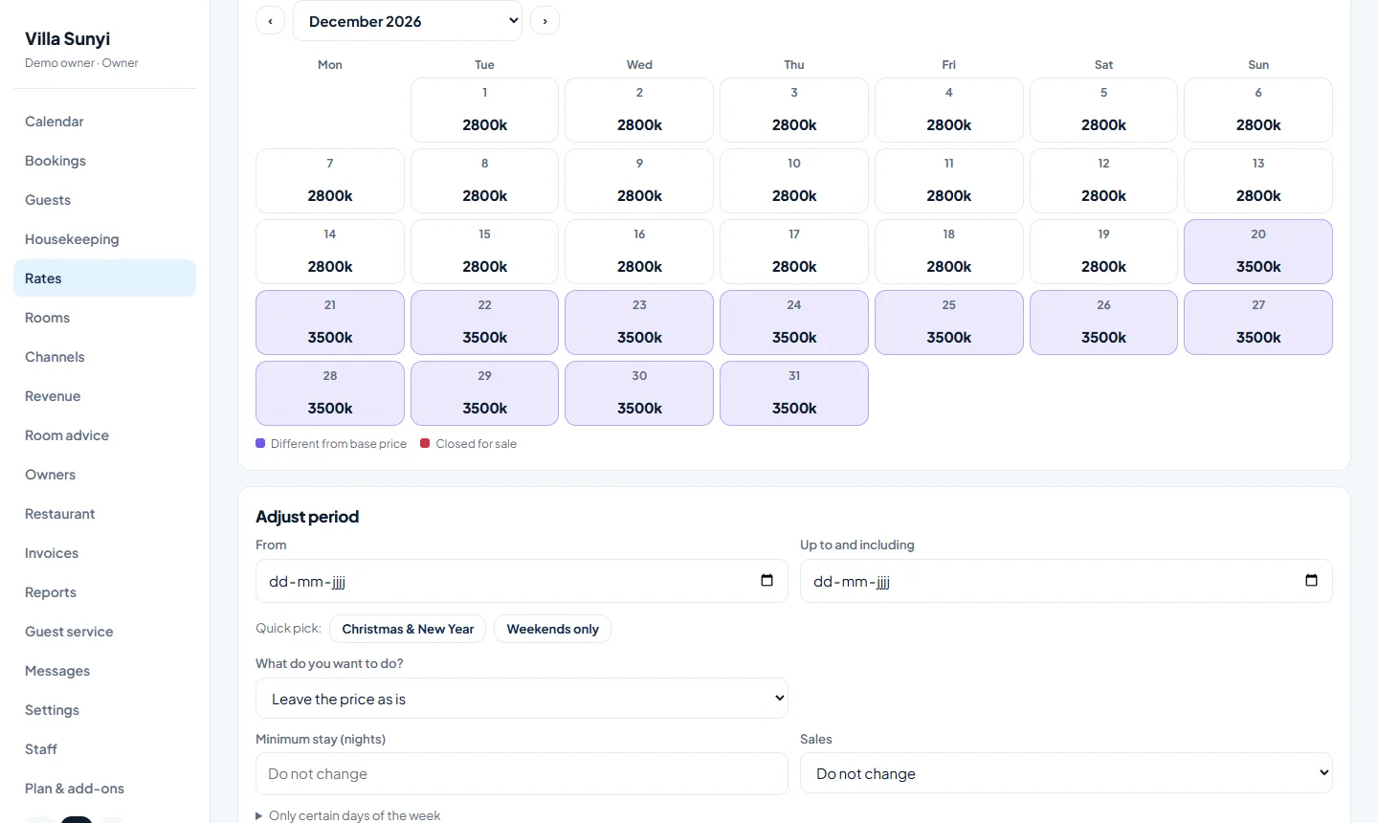The image size is (1378, 823).
Task: Apply the 'Weekends only' quick pick
Action: point(552,629)
